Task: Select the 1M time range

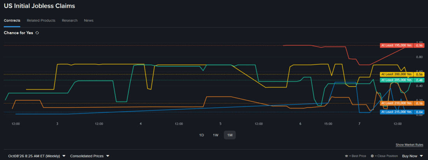Action: (230, 135)
